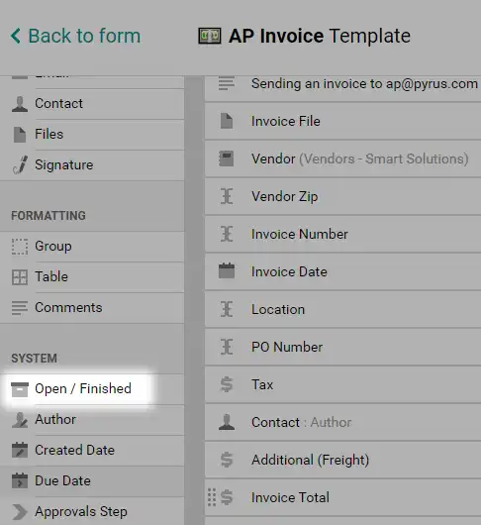
Task: Open the Vendor catalog field row
Action: [342, 159]
